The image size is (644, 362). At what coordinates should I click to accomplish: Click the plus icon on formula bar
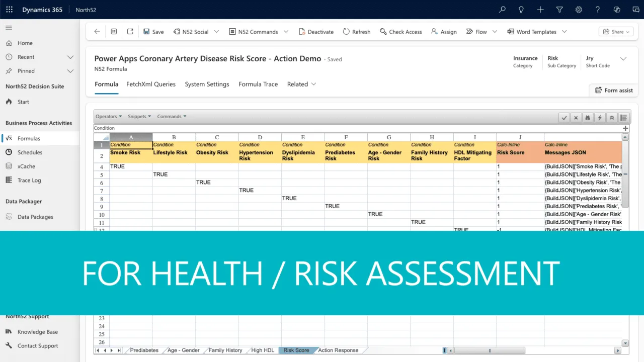coord(626,128)
